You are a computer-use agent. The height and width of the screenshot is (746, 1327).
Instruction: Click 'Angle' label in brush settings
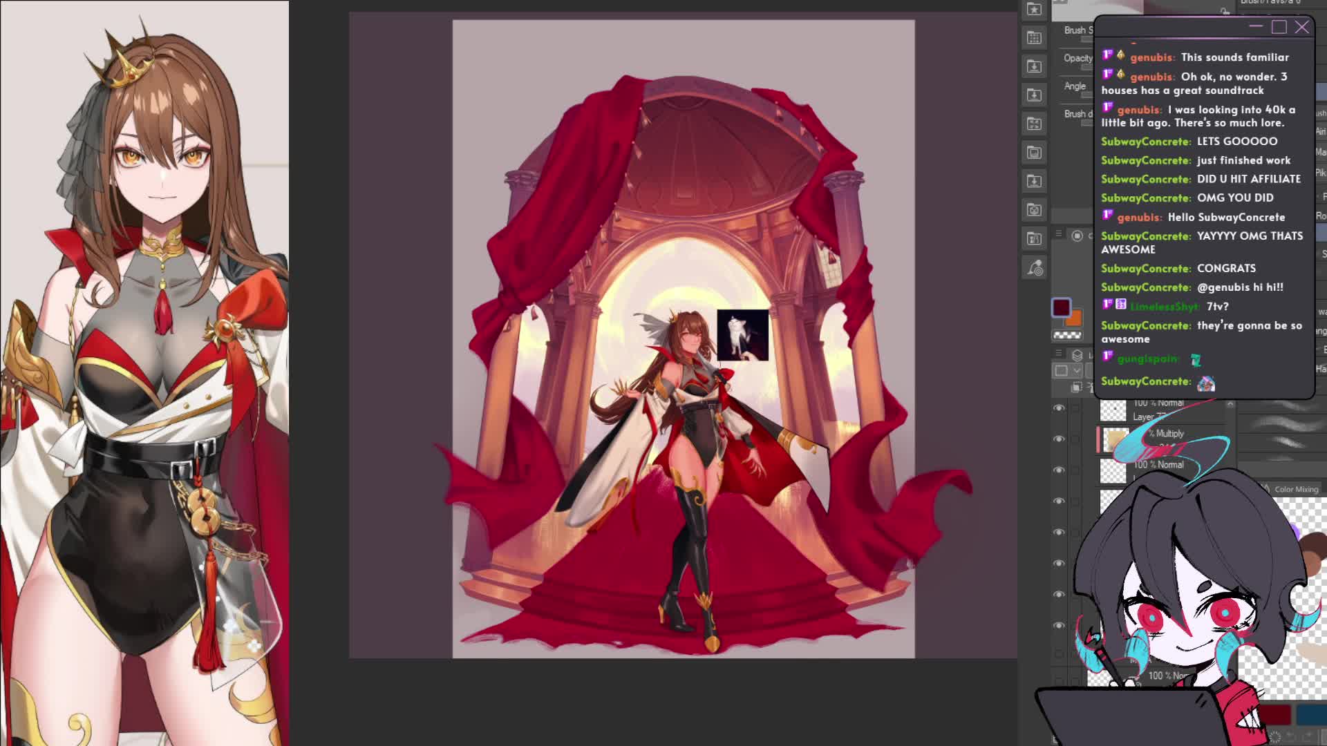point(1075,86)
